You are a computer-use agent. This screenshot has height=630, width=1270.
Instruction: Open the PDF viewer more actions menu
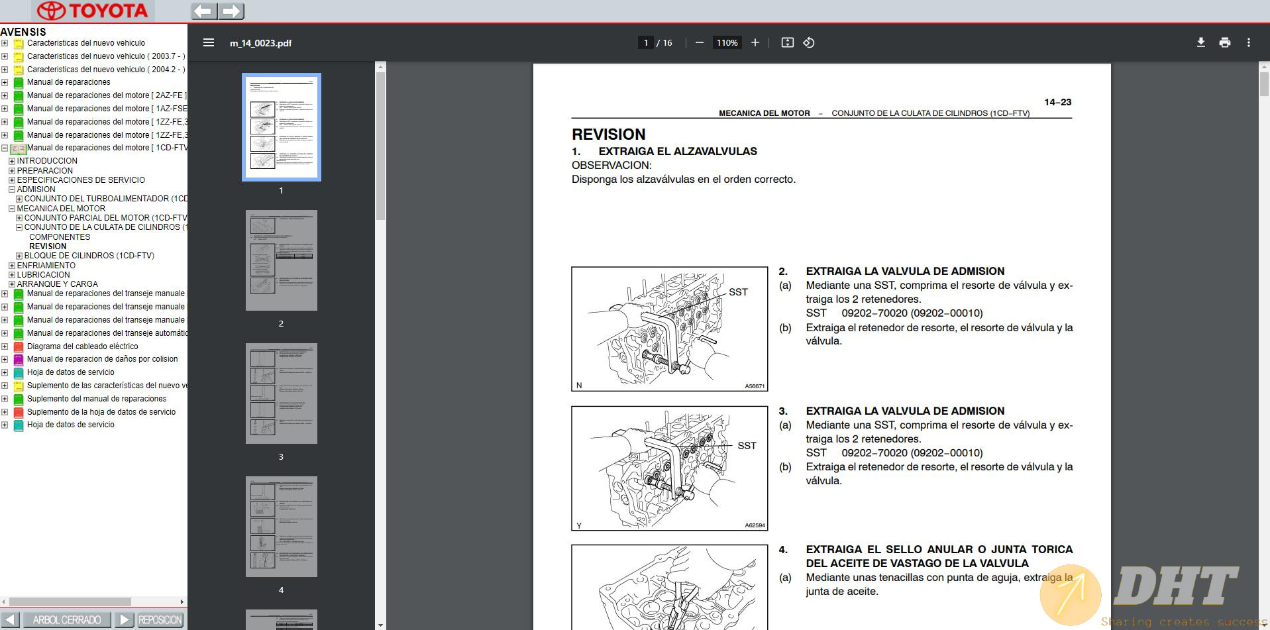coord(1249,42)
